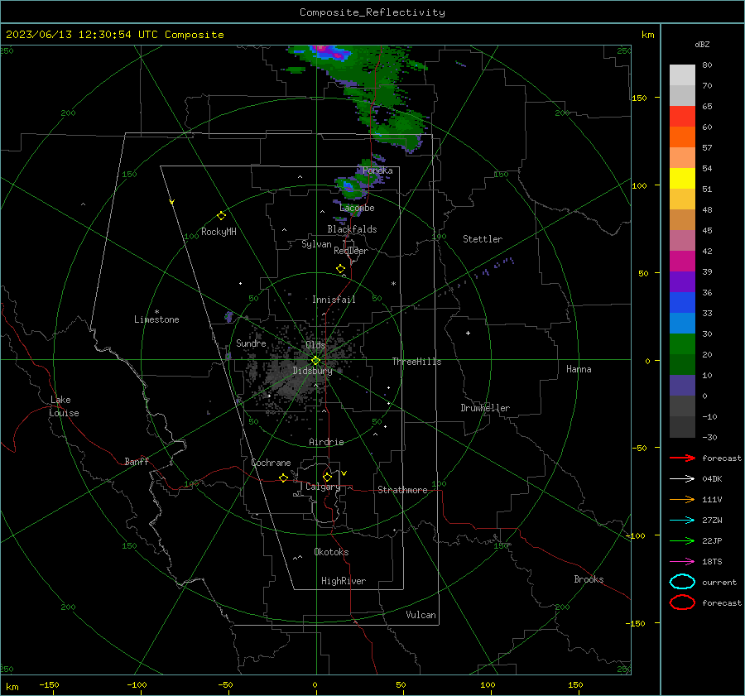
Task: Click the cyan 'current' ellipse icon
Action: pos(682,582)
